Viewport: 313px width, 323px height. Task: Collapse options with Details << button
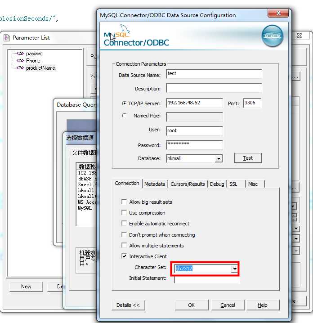[128, 305]
